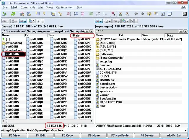Sort left panel by Date column header
Image resolution: width=189 pixels, height=139 pixels.
point(82,35)
